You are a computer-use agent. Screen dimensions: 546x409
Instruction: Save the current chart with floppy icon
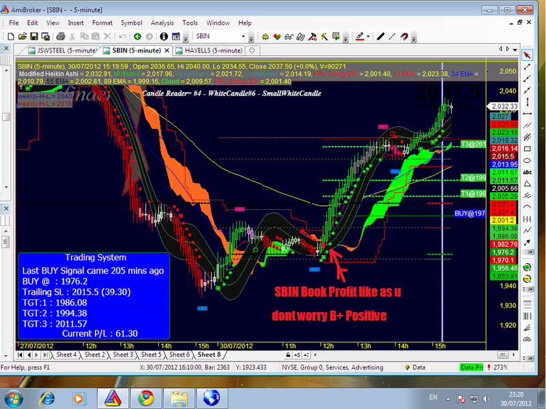coord(33,36)
